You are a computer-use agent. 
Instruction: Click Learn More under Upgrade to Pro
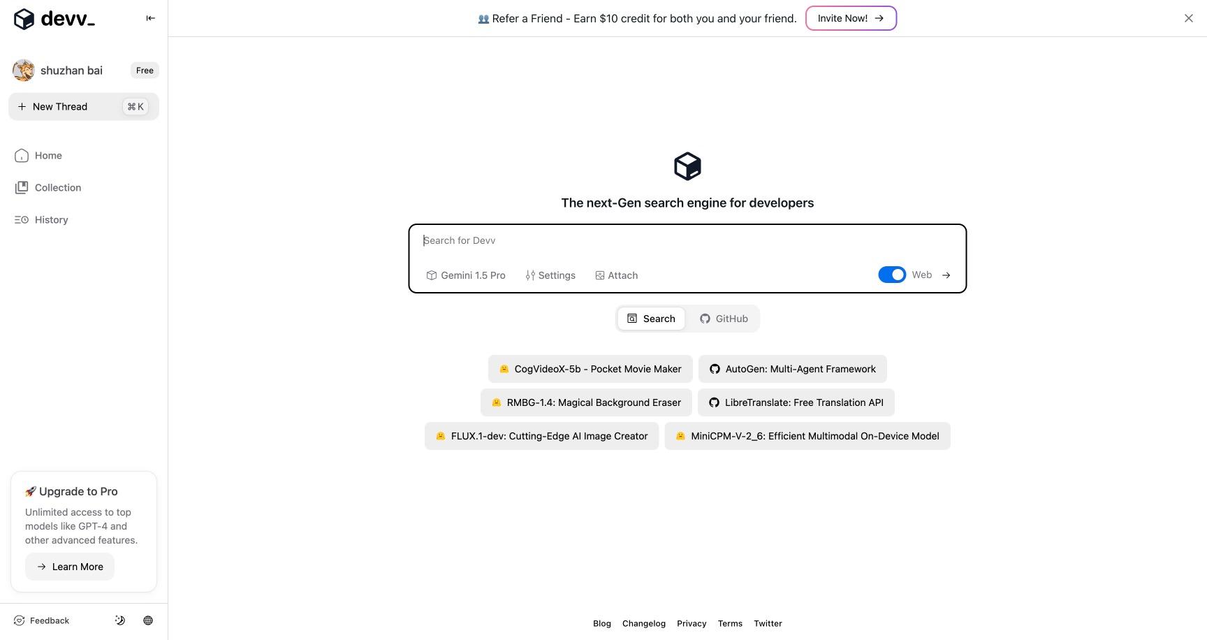tap(69, 567)
